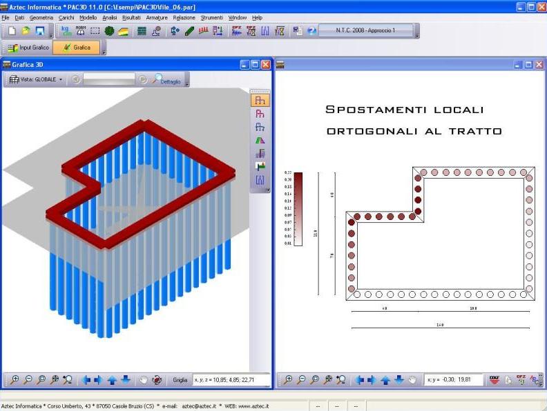Click the aztec@aztec.it email in status bar
Image resolution: width=547 pixels, height=411 pixels.
(x=197, y=406)
